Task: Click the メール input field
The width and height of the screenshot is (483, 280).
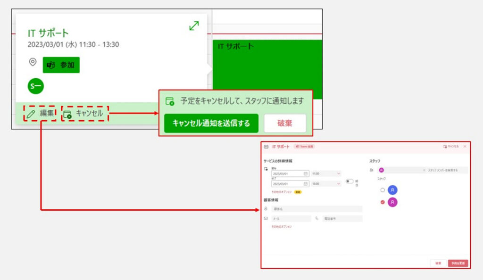Action: point(291,219)
